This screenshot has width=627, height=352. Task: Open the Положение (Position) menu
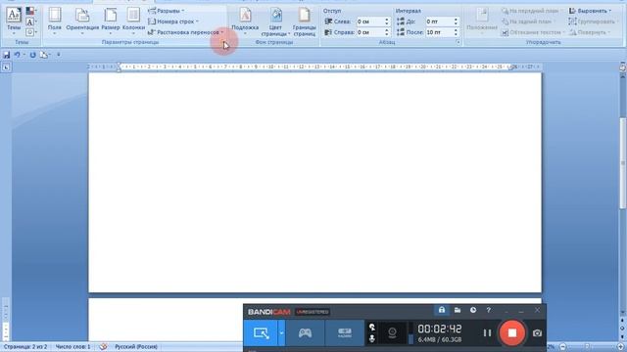click(x=482, y=21)
